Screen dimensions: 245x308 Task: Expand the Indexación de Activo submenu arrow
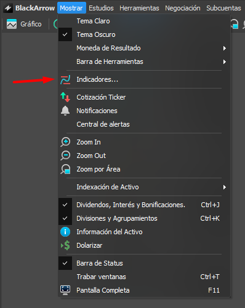click(x=225, y=187)
